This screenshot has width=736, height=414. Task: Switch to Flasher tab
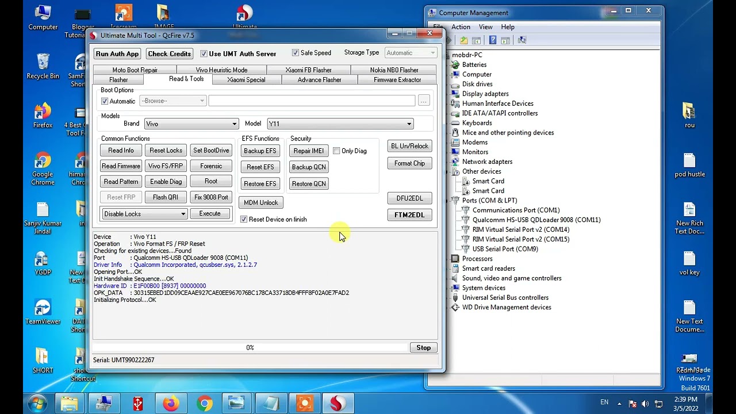point(118,80)
